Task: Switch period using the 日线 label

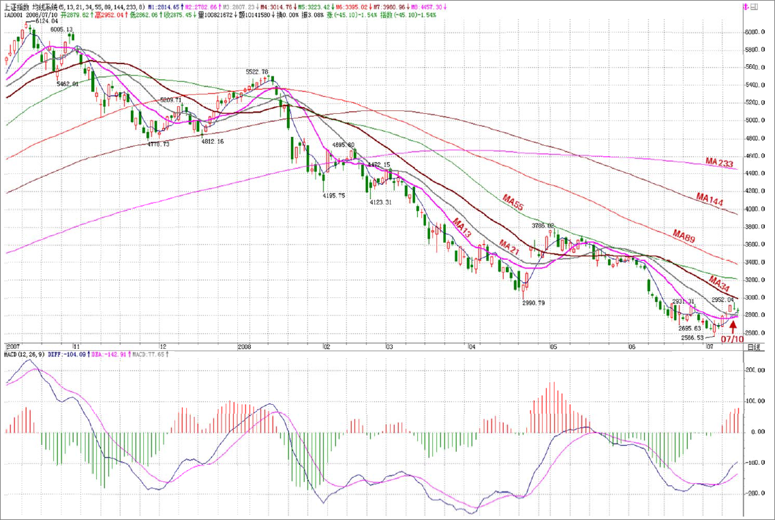Action: click(x=753, y=347)
